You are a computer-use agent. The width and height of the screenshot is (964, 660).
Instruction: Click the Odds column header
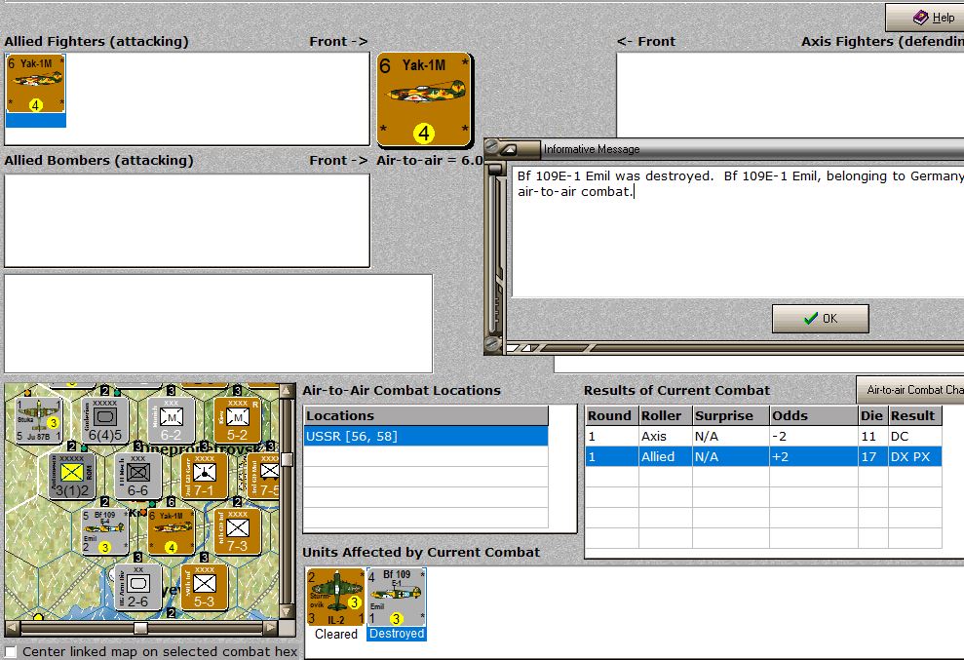tap(813, 416)
